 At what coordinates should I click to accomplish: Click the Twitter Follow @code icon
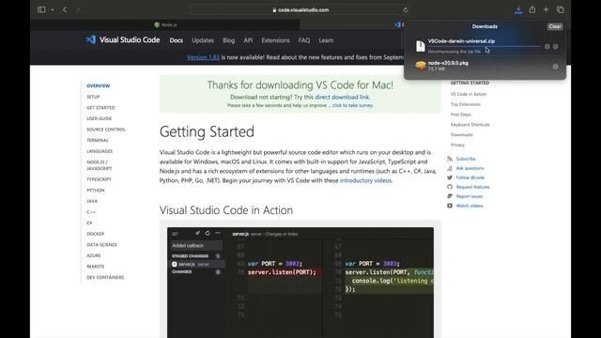click(450, 177)
